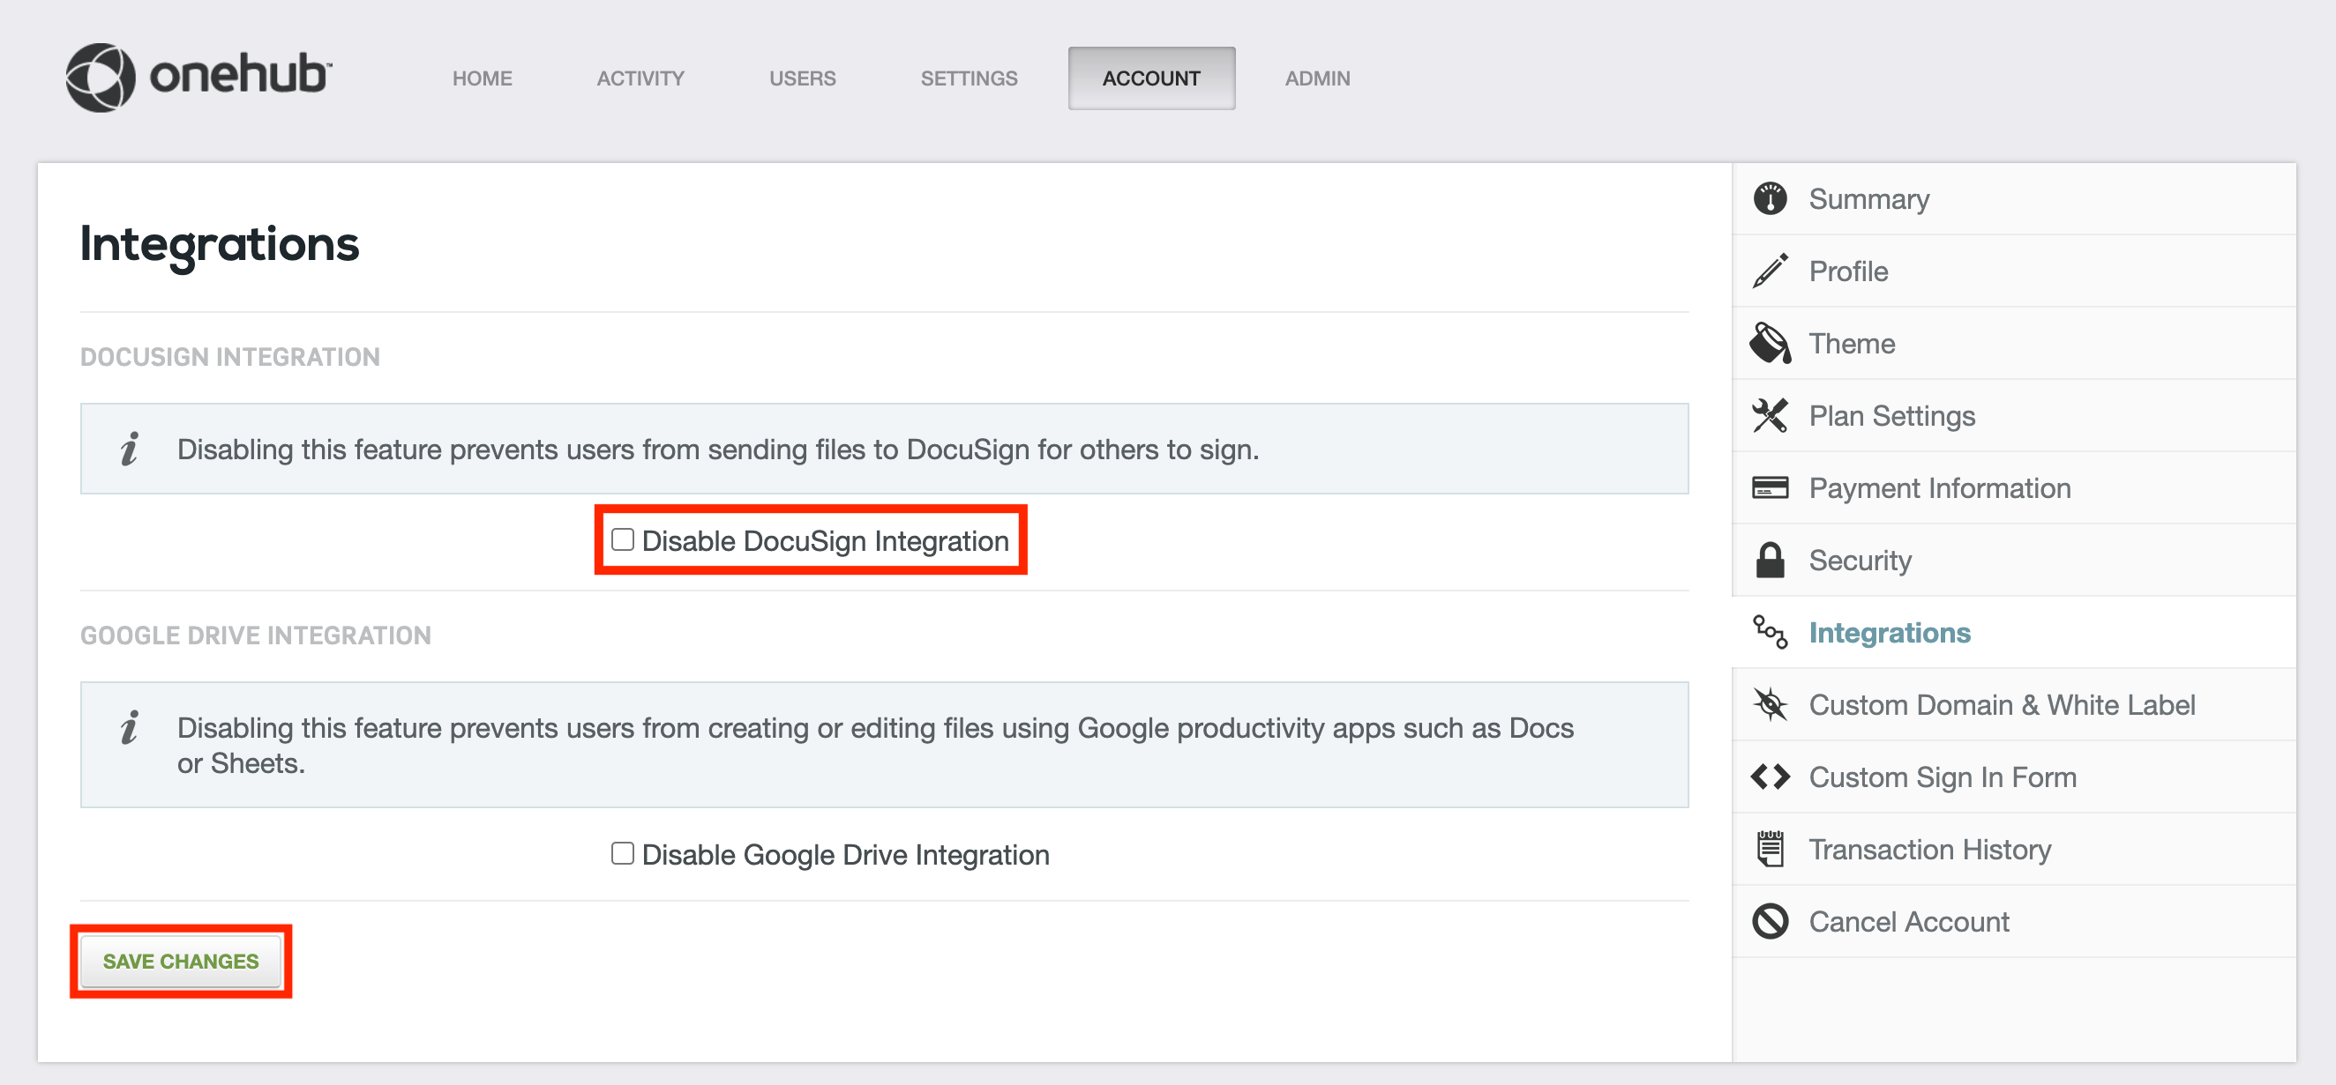The height and width of the screenshot is (1085, 2336).
Task: Click the Google Drive Integration section heading
Action: (x=256, y=635)
